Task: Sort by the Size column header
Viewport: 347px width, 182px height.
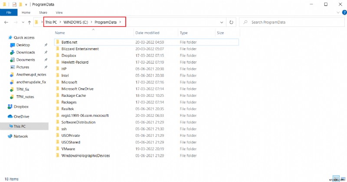Action: point(220,33)
